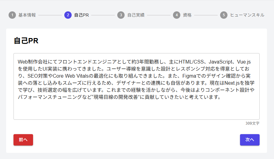This screenshot has height=159, width=274.
Task: Click the 309文字 character counter
Action: [x=252, y=123]
